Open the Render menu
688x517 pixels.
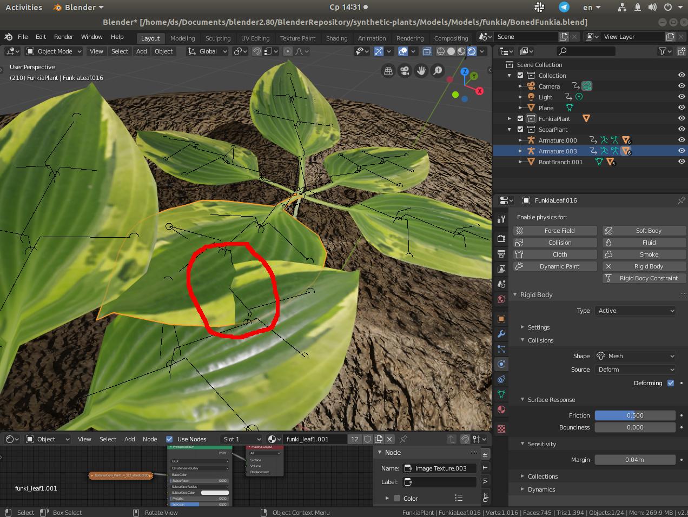(63, 37)
